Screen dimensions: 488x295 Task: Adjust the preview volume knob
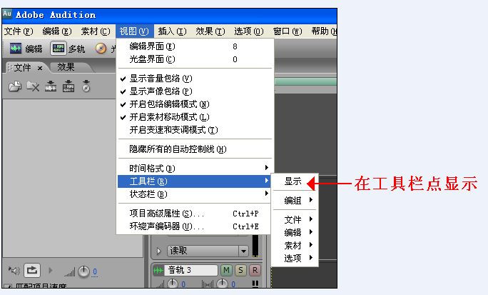[x=83, y=271]
